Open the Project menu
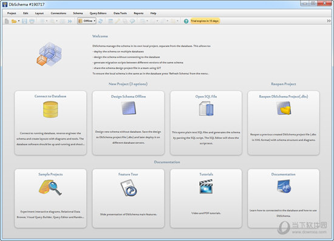The width and height of the screenshot is (334, 241). 12,13
